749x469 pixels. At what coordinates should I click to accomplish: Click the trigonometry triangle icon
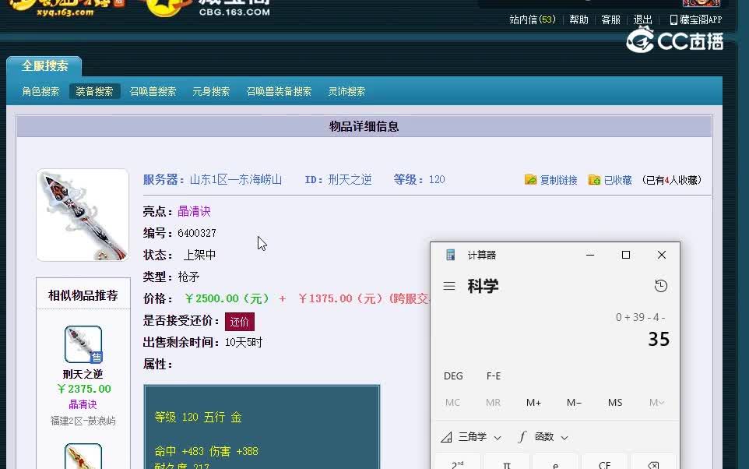click(447, 437)
